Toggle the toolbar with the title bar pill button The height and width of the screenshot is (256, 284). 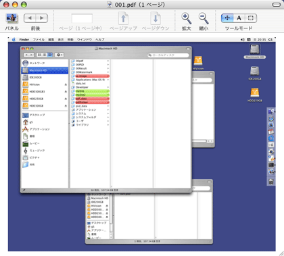(x=277, y=5)
